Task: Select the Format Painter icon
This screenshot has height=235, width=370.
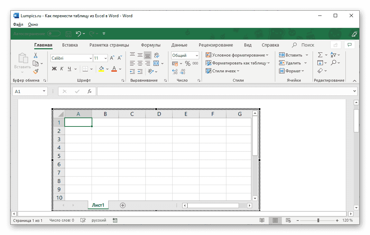Action: (36, 71)
